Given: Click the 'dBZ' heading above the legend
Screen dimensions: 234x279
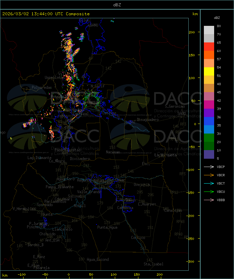Looking at the screenshot, I should 217,18.
